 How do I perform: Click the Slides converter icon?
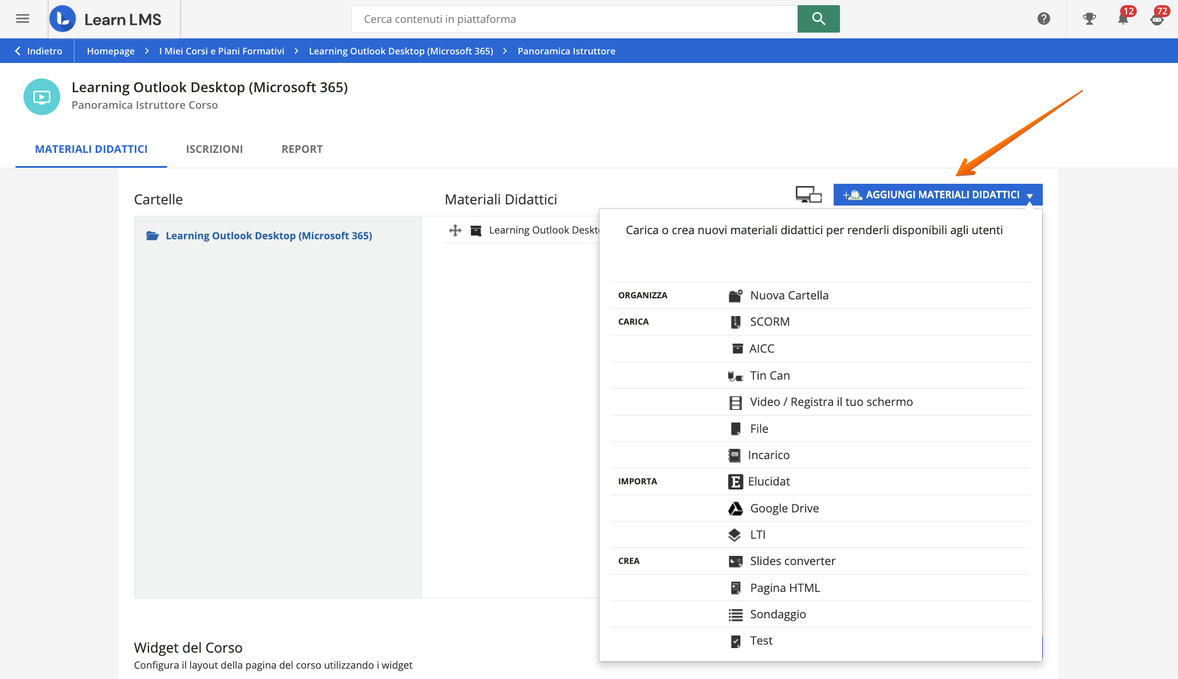tap(736, 562)
